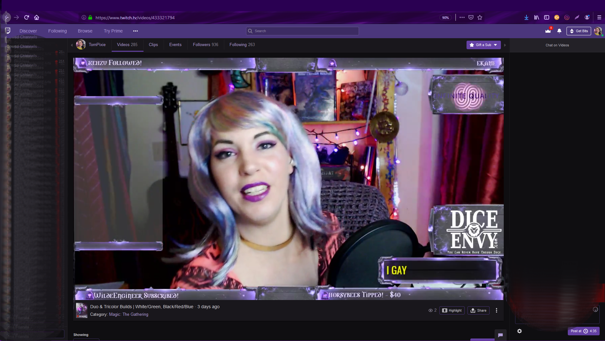
Task: Click the browser forward arrow
Action: click(16, 17)
